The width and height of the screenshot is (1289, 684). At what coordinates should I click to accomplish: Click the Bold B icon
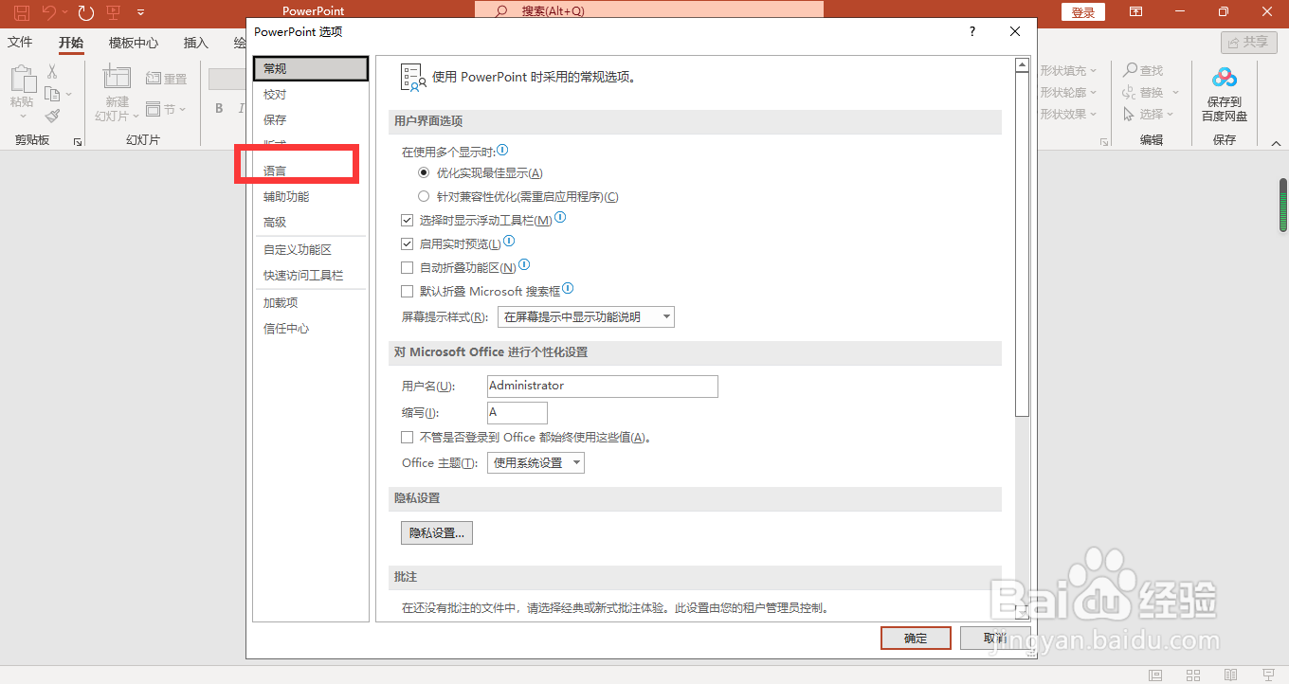click(219, 108)
